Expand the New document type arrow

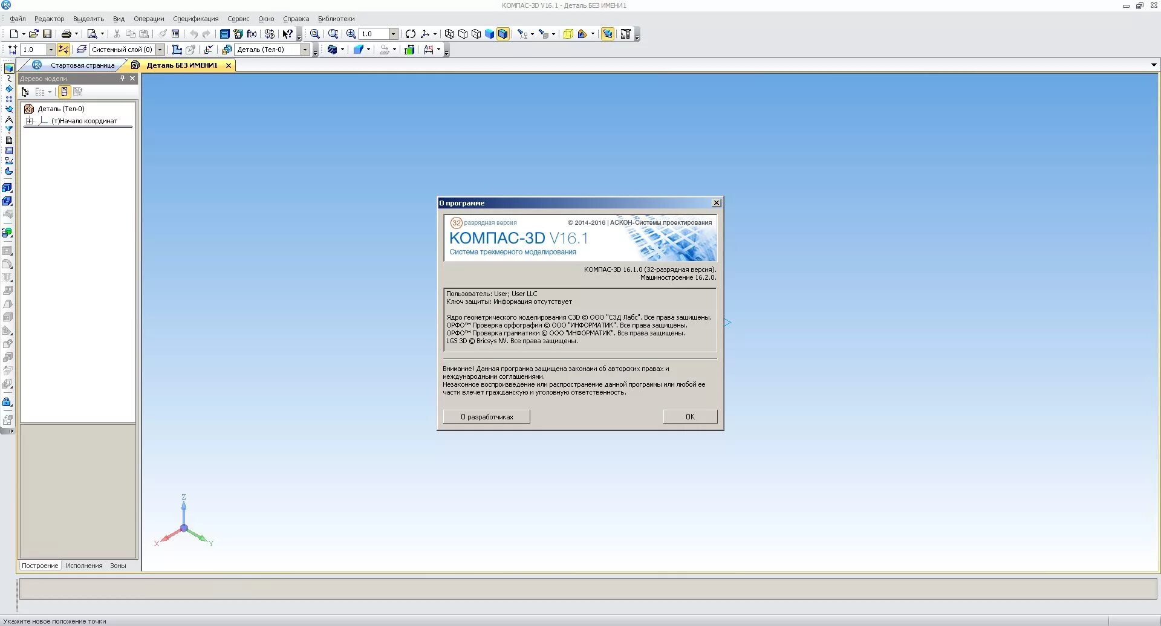point(24,34)
